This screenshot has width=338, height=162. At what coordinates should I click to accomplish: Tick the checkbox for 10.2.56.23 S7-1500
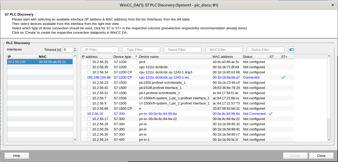pyautogui.click(x=89, y=82)
